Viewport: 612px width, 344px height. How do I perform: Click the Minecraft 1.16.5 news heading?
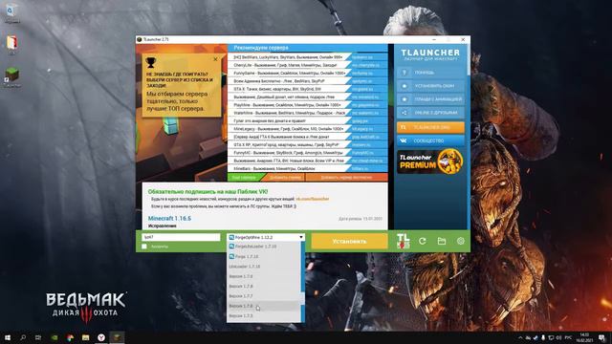(169, 219)
